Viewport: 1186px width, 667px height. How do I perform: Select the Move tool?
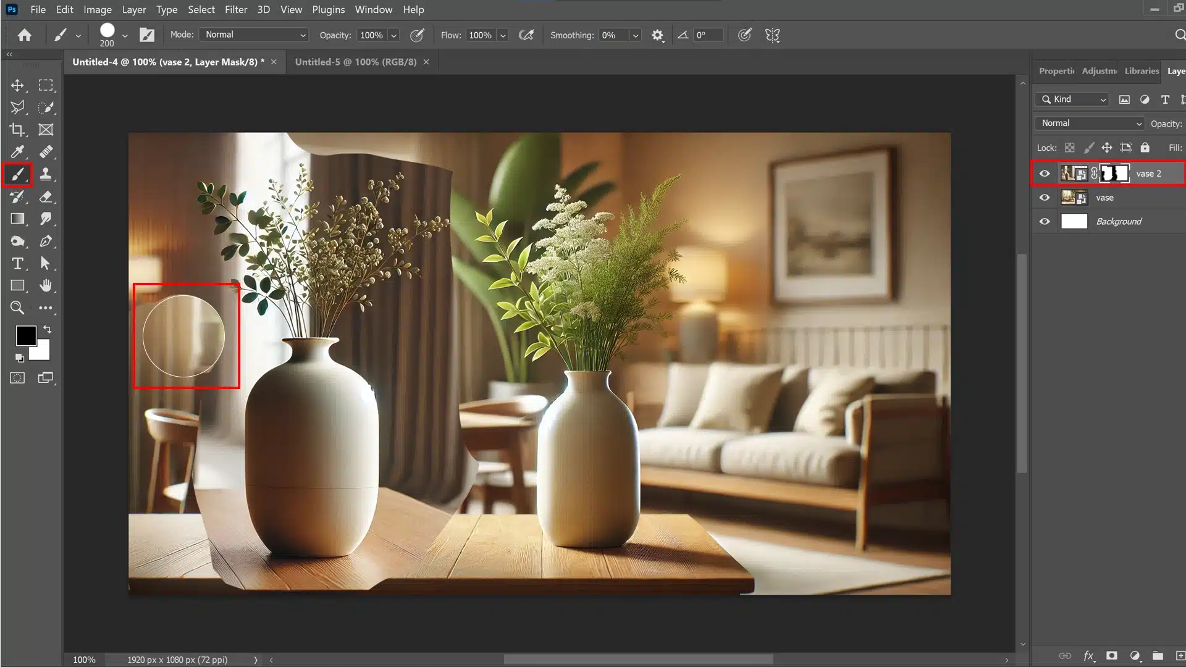click(17, 85)
